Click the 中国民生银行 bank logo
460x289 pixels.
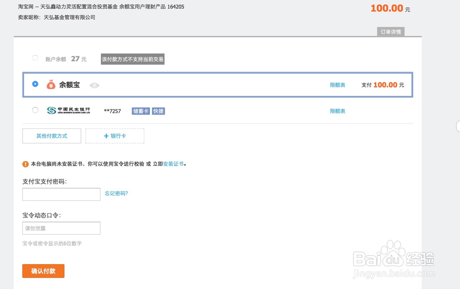(x=69, y=110)
